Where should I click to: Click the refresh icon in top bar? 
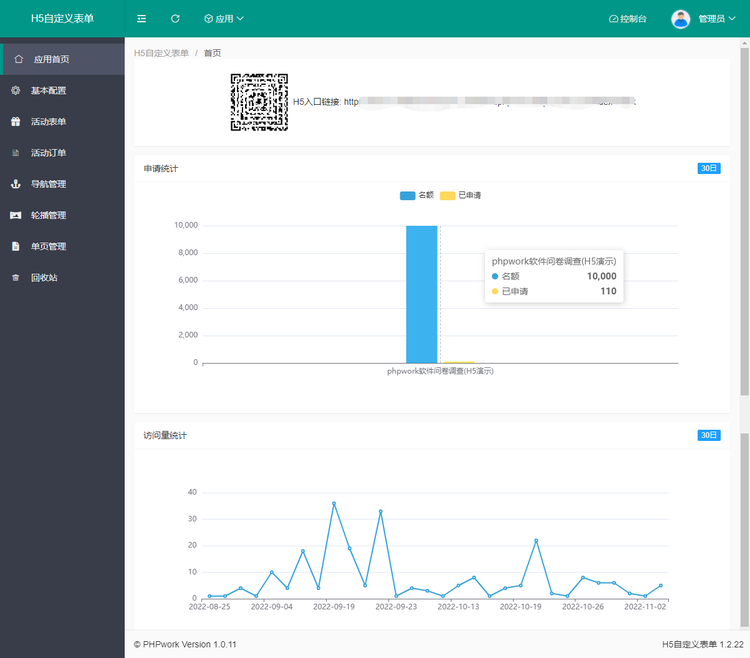175,19
